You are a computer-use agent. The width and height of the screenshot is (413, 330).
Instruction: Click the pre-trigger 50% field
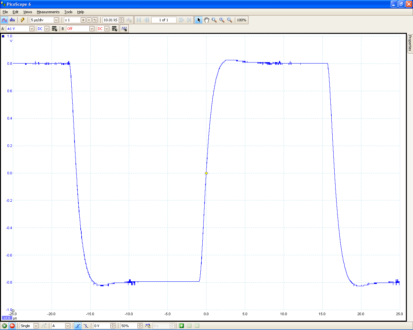click(129, 326)
